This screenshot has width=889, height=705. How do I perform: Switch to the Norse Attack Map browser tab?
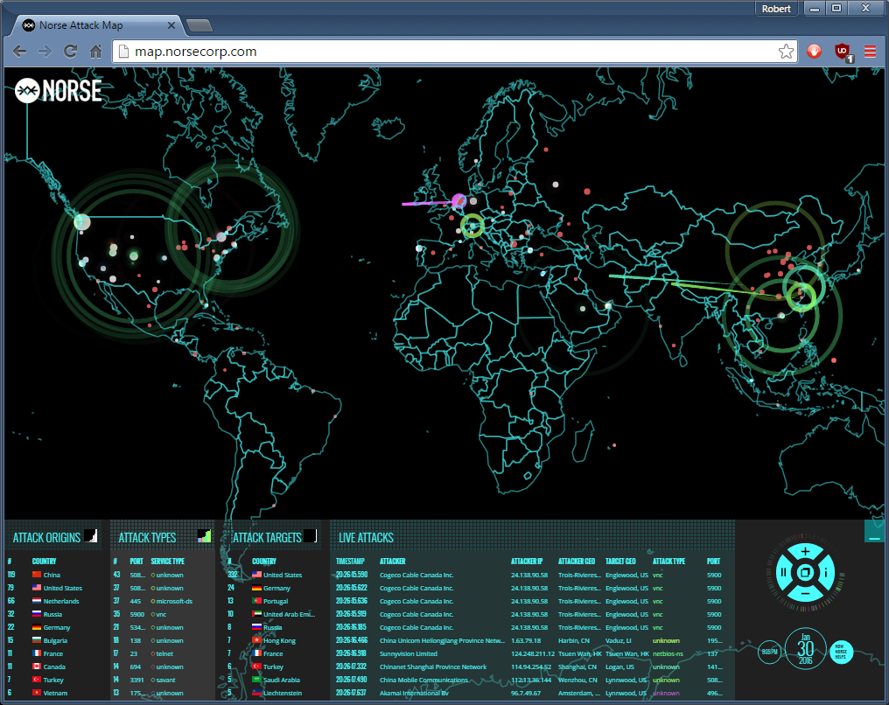tap(96, 25)
